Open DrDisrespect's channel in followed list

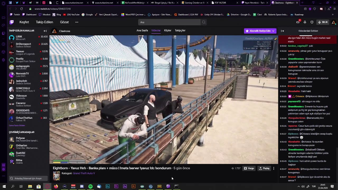[x=28, y=45]
